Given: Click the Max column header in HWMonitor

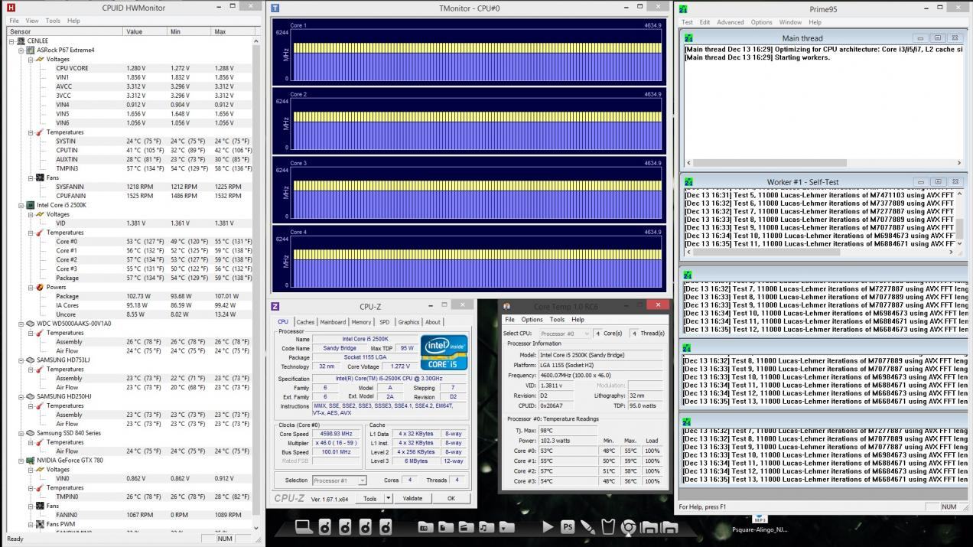Looking at the screenshot, I should coord(231,31).
